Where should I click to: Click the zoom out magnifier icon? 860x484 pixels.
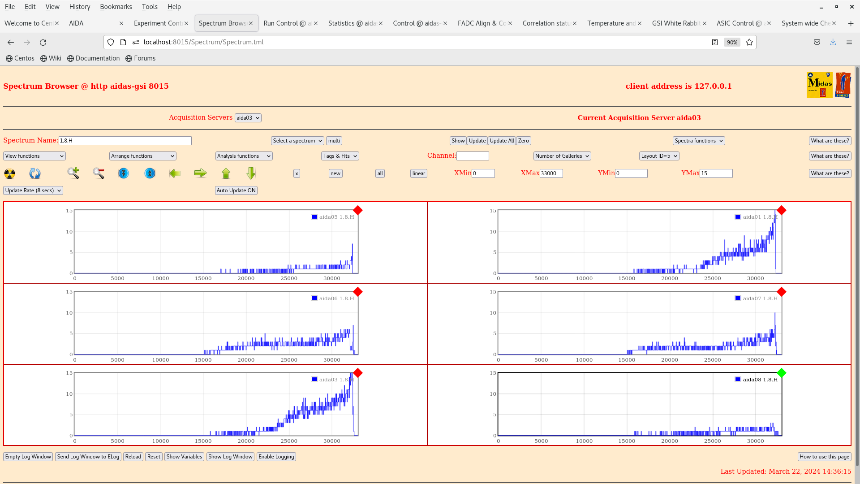(x=99, y=173)
